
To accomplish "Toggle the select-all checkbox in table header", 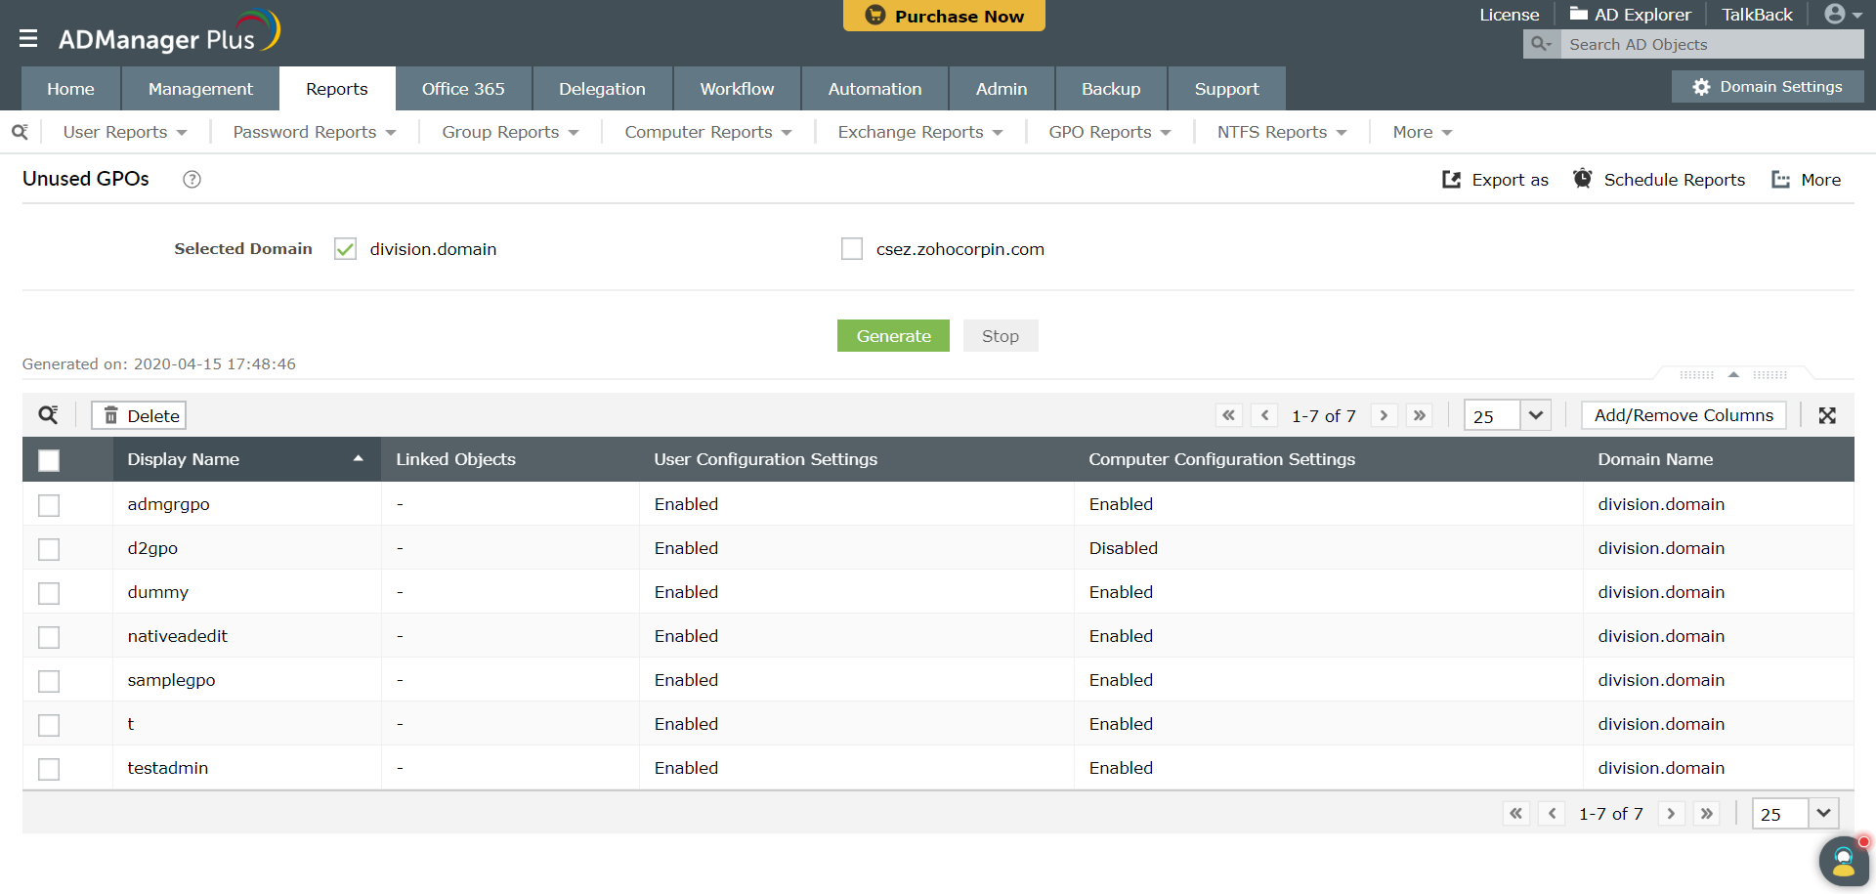I will click(49, 460).
